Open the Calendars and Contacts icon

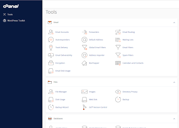point(118,63)
